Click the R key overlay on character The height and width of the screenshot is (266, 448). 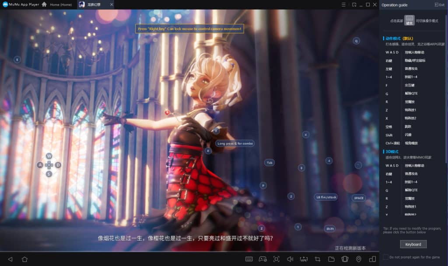click(208, 151)
